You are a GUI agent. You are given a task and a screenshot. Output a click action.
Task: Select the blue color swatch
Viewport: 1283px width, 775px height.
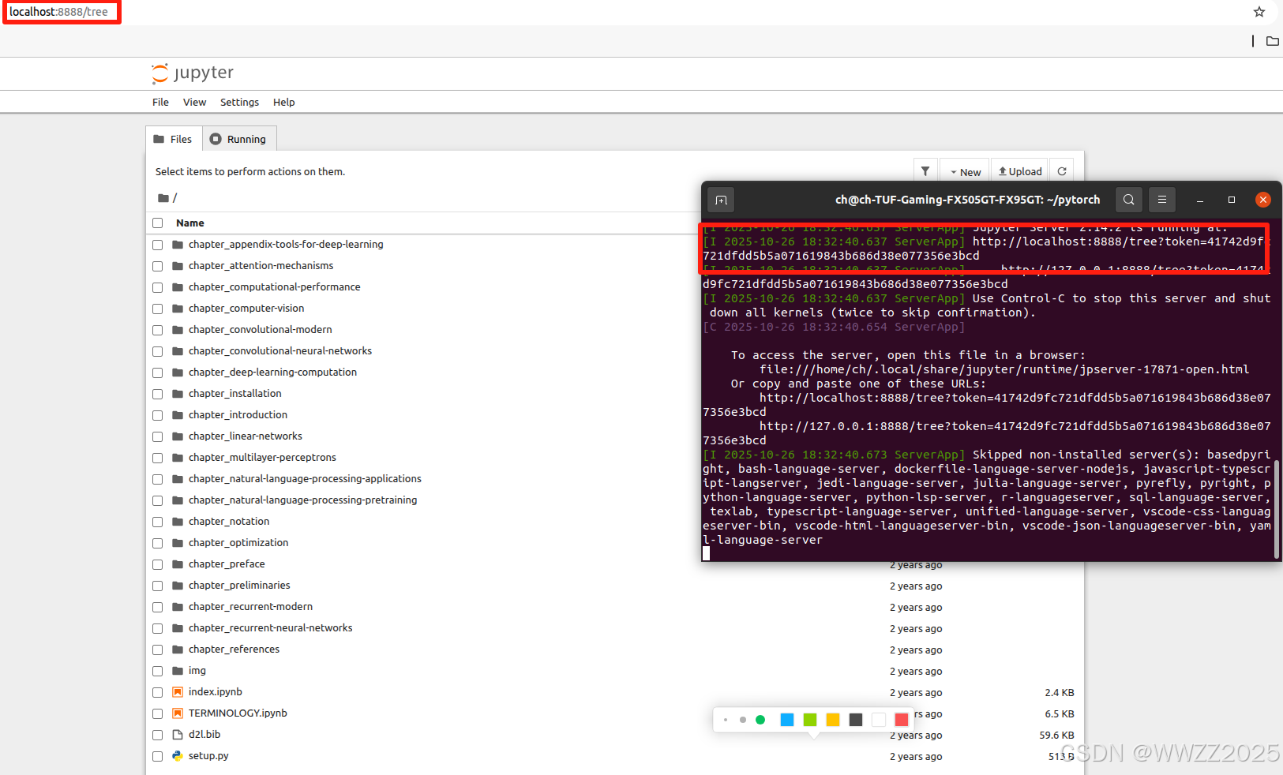click(787, 720)
